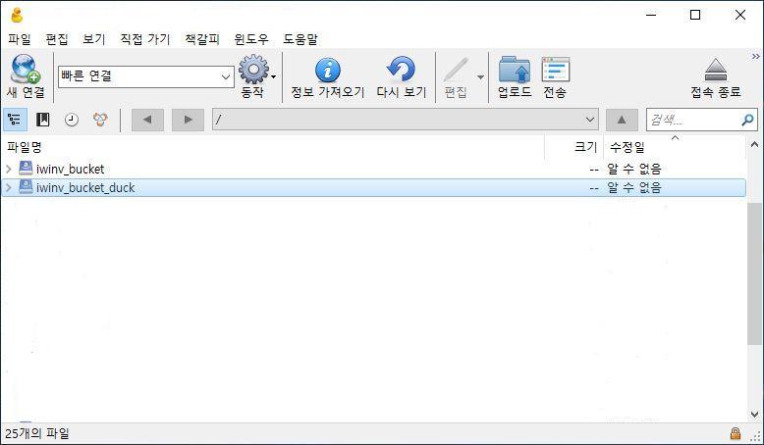Go forward with the right arrow button

tap(188, 120)
